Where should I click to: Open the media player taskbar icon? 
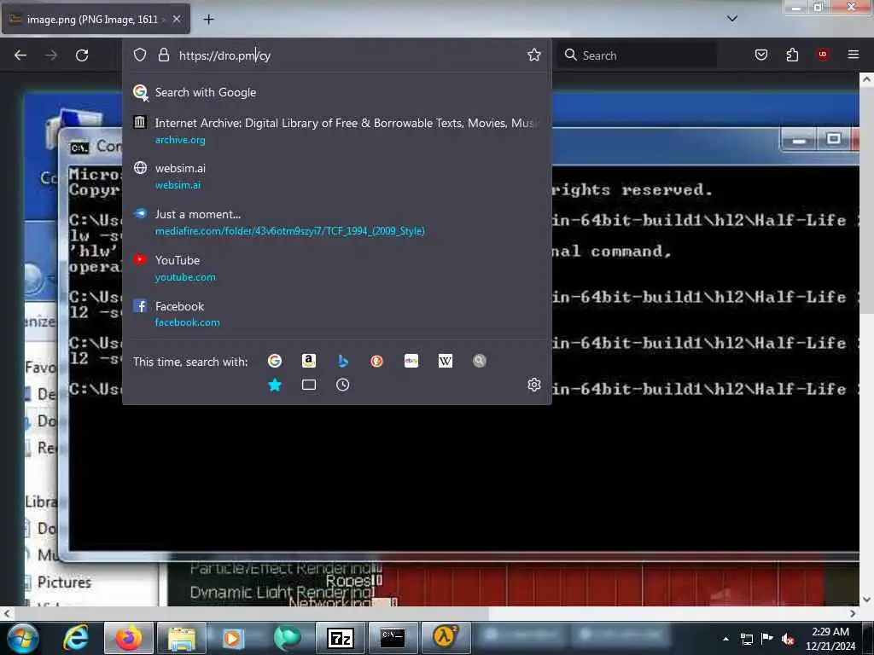tap(233, 638)
